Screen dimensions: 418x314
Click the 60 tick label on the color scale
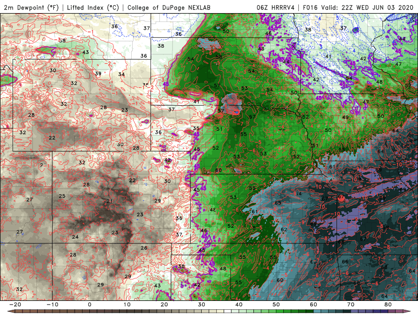click(313, 305)
